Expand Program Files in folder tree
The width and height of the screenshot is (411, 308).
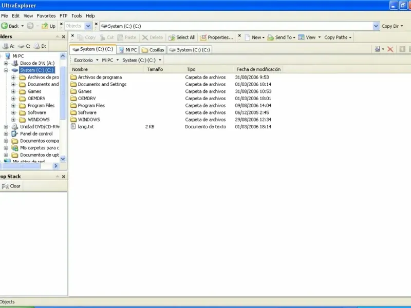(13, 106)
